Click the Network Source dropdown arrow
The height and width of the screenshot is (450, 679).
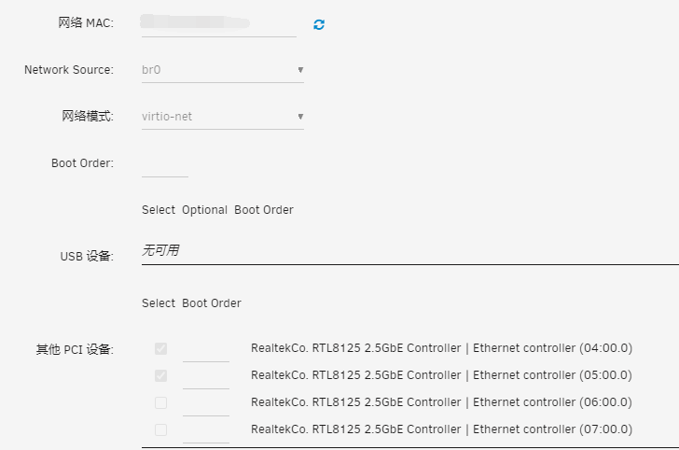(x=300, y=70)
